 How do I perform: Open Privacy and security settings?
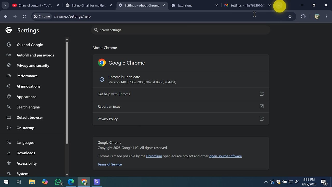pyautogui.click(x=33, y=65)
